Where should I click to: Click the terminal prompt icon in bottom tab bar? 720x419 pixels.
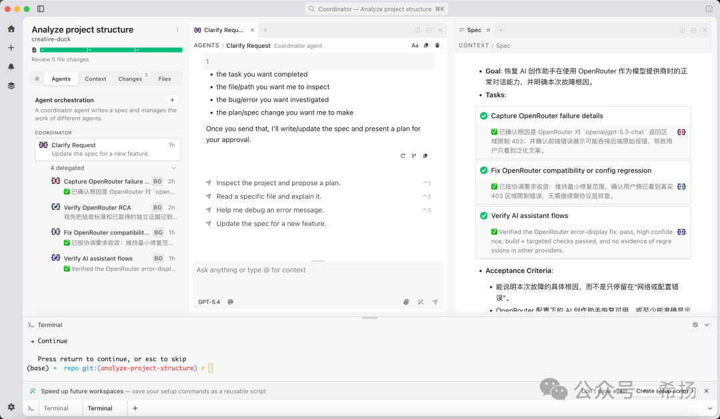tap(31, 408)
